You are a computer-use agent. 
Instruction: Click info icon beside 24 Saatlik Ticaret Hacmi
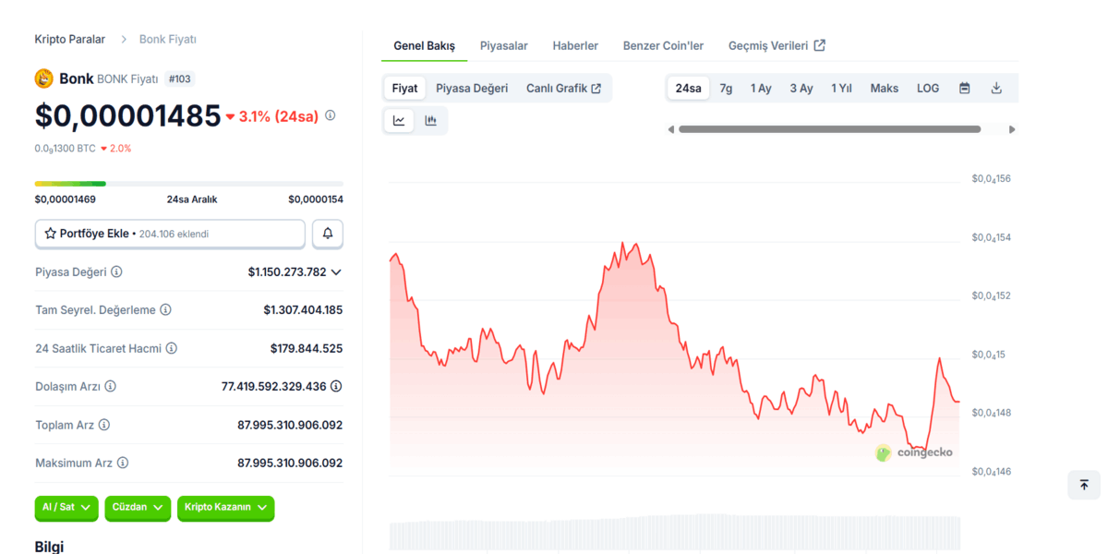171,348
